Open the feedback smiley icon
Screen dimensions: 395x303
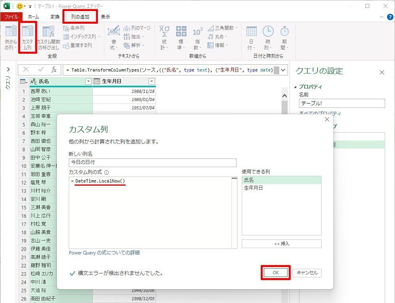coord(20,6)
